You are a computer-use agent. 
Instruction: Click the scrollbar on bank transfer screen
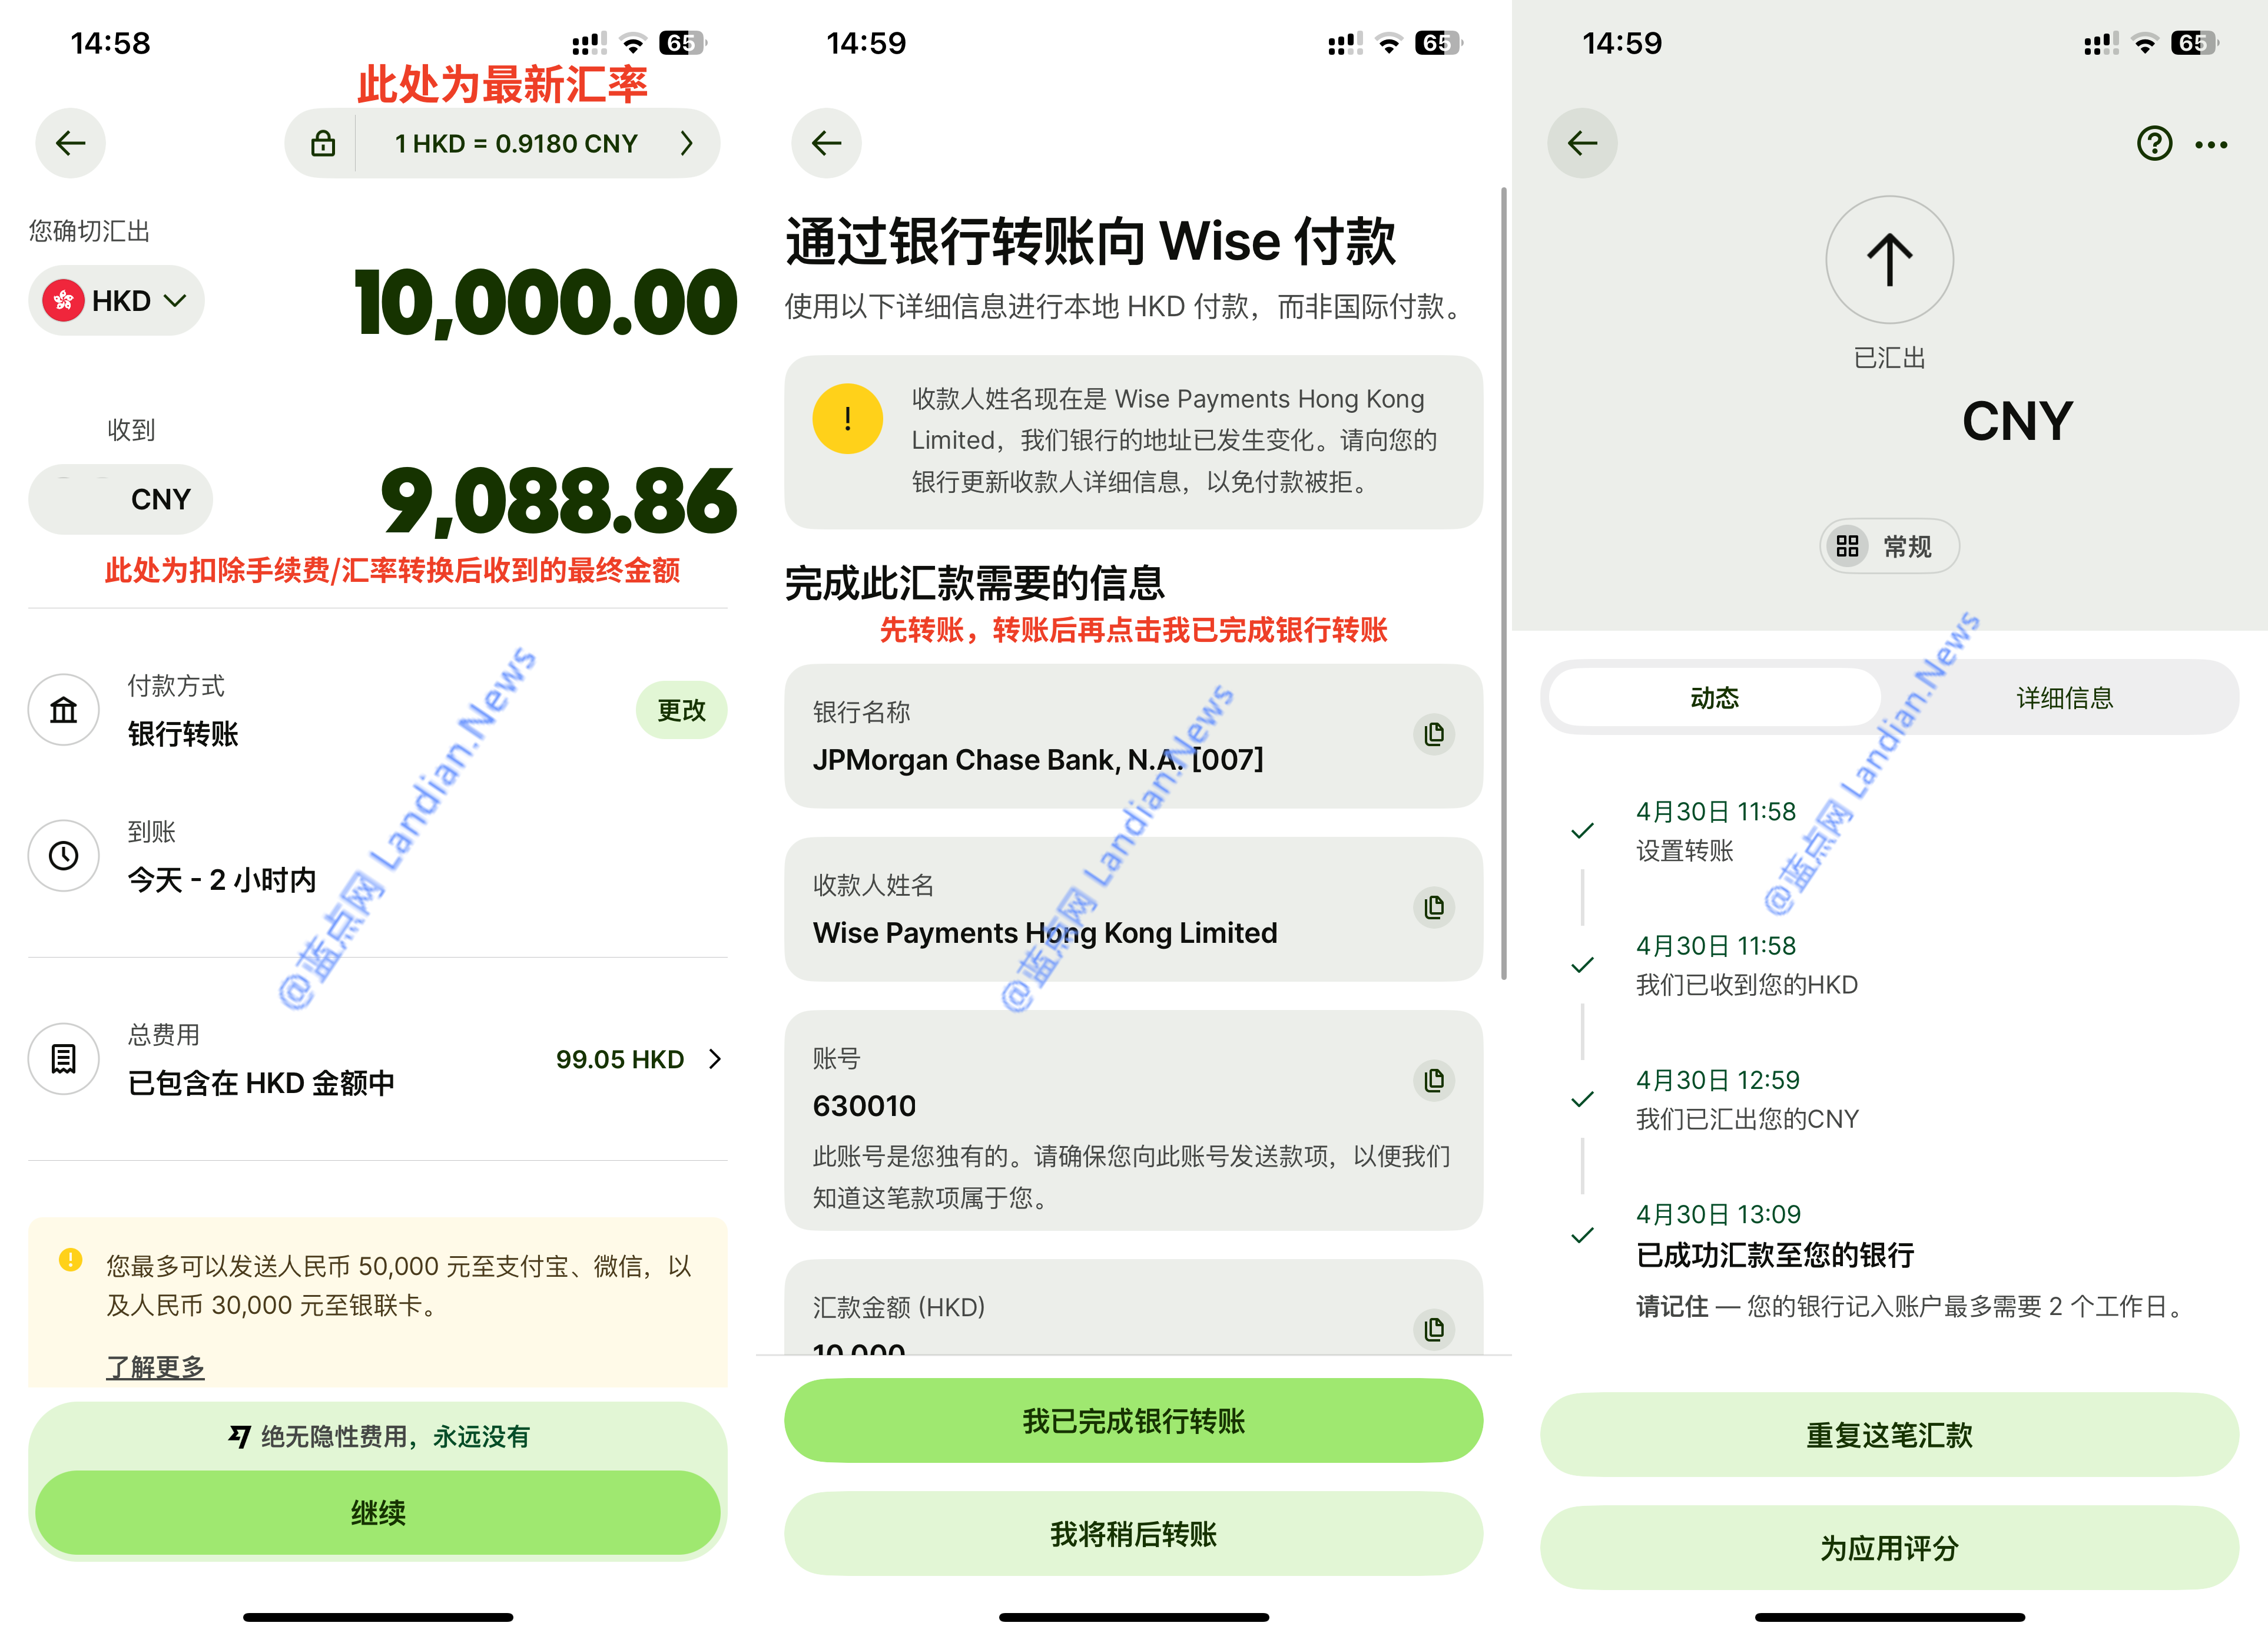(1503, 583)
